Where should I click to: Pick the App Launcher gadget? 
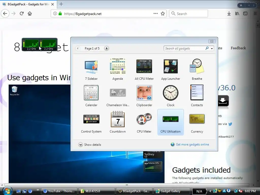tap(170, 66)
